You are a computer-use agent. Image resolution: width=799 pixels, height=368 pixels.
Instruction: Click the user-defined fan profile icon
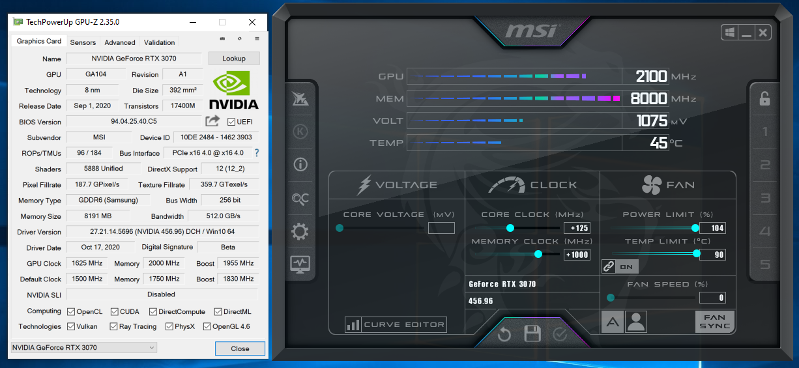[635, 322]
